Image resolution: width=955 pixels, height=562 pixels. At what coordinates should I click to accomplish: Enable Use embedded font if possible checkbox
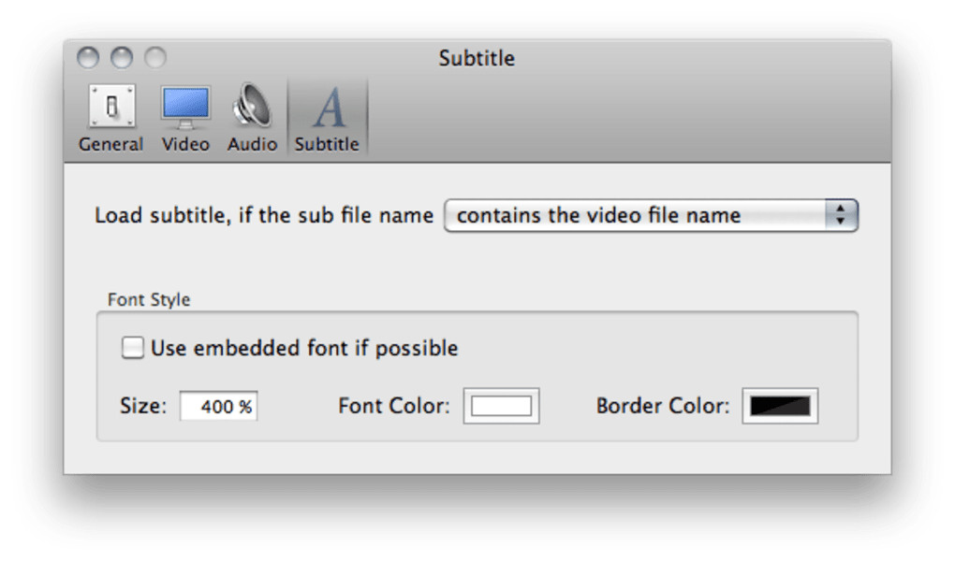pos(134,349)
